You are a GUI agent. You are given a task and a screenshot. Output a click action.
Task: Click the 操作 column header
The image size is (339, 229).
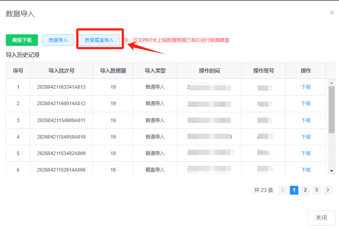tap(306, 71)
